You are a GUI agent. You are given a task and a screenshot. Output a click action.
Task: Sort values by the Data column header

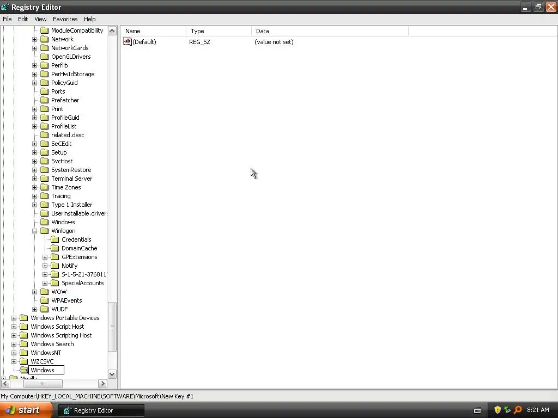[330, 31]
